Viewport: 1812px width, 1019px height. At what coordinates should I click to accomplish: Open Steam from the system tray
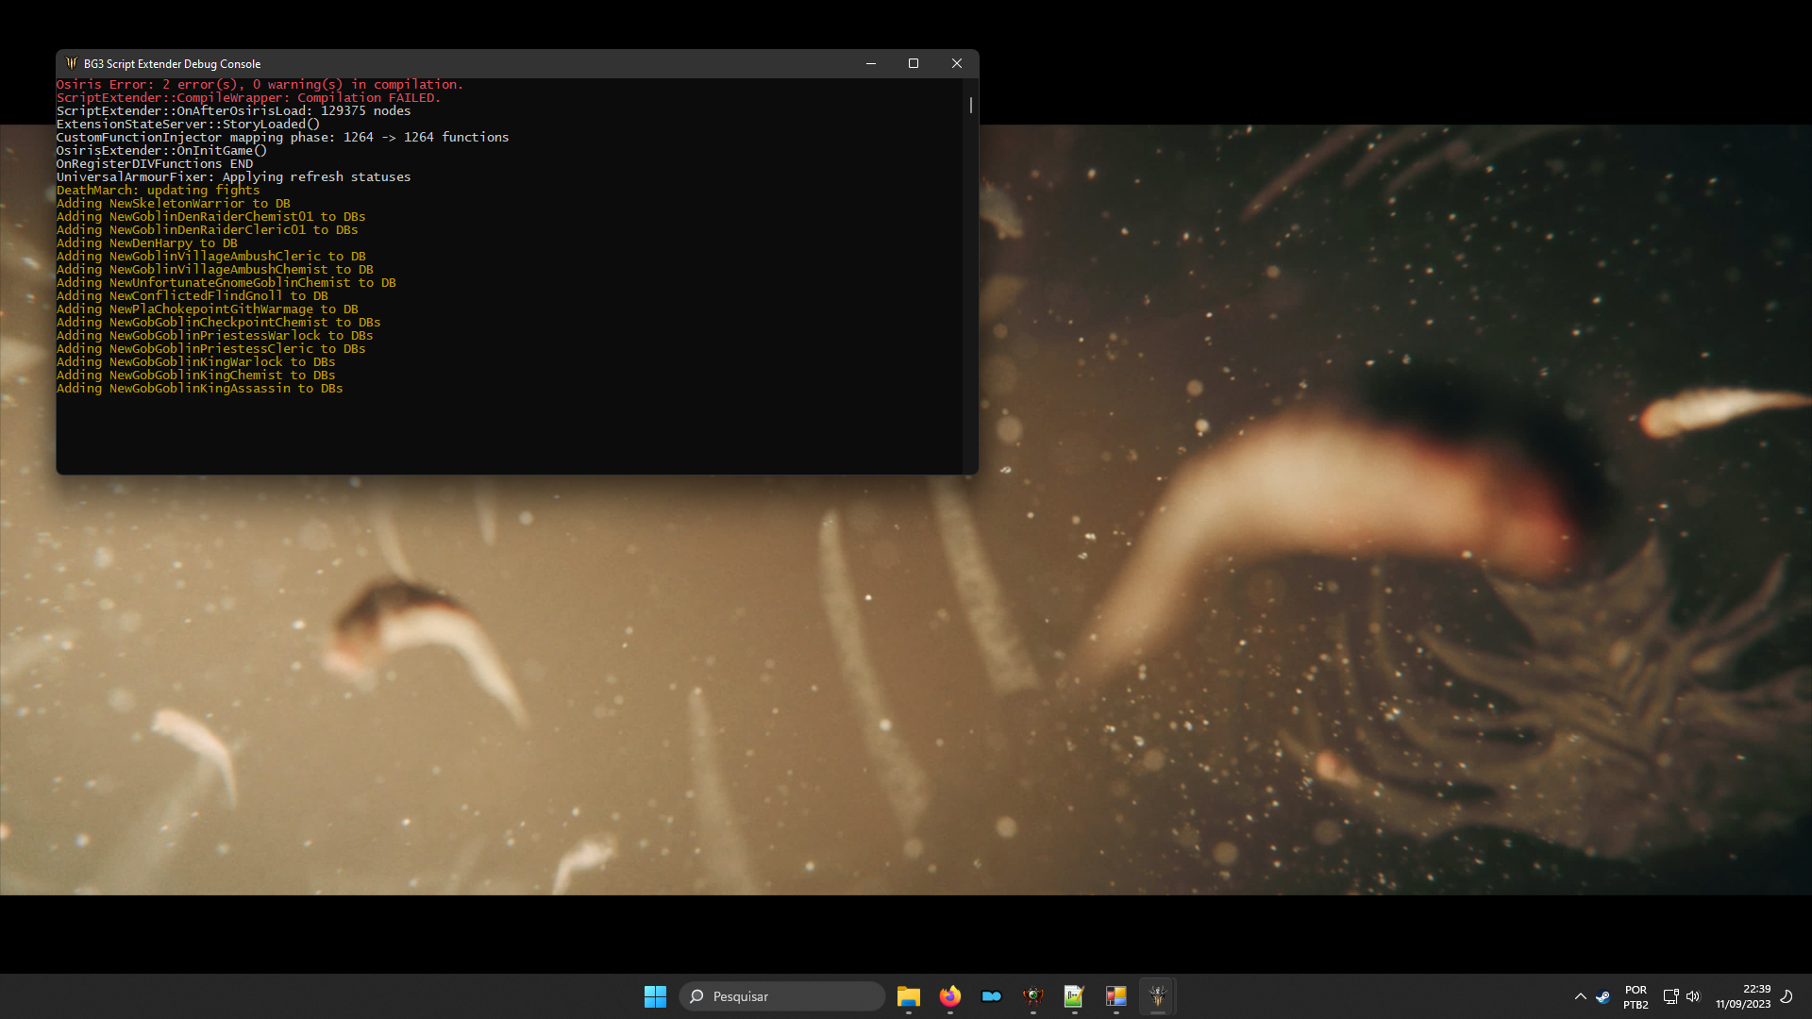1603,996
